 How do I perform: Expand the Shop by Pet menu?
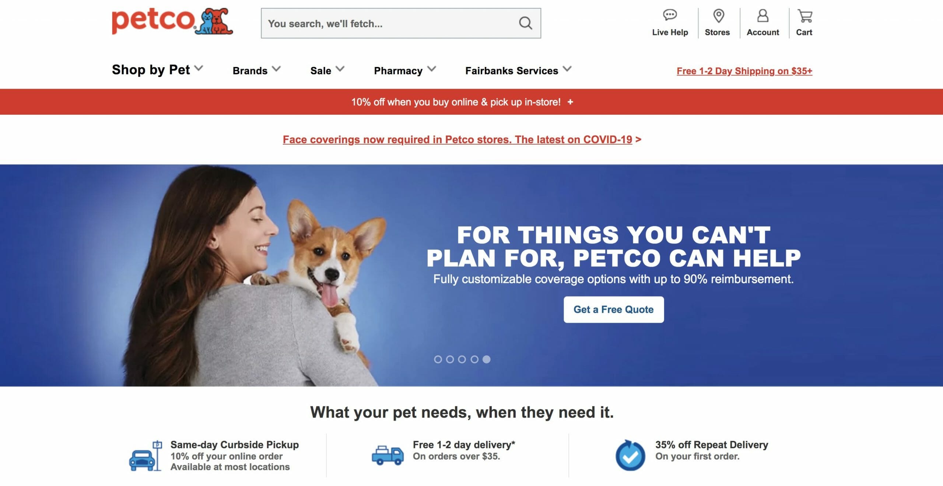pos(157,70)
